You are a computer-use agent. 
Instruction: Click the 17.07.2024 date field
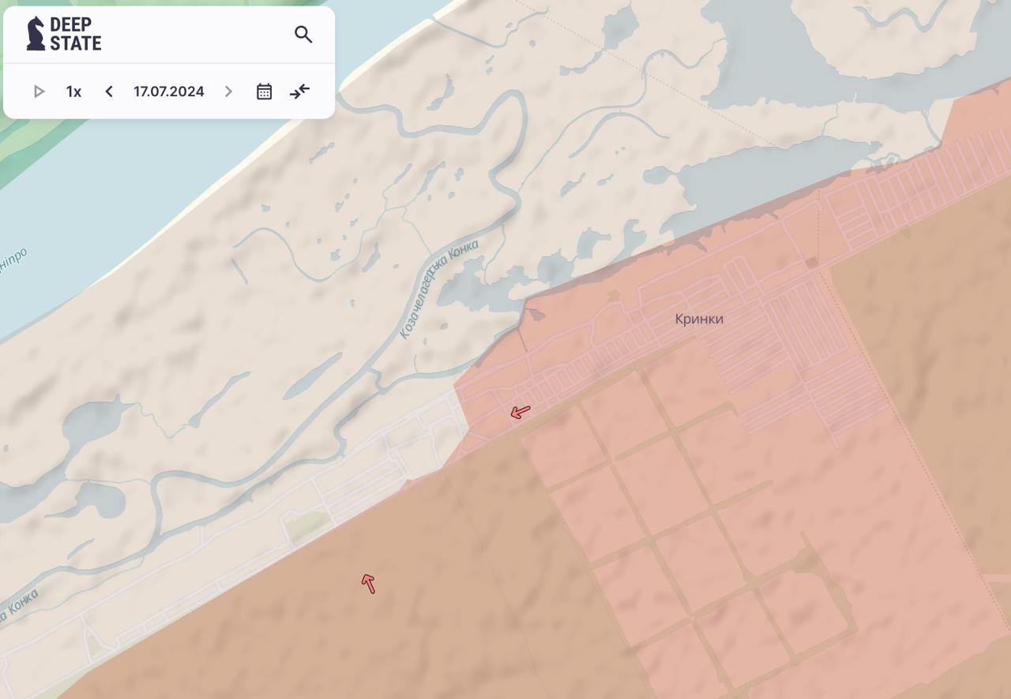click(x=168, y=92)
